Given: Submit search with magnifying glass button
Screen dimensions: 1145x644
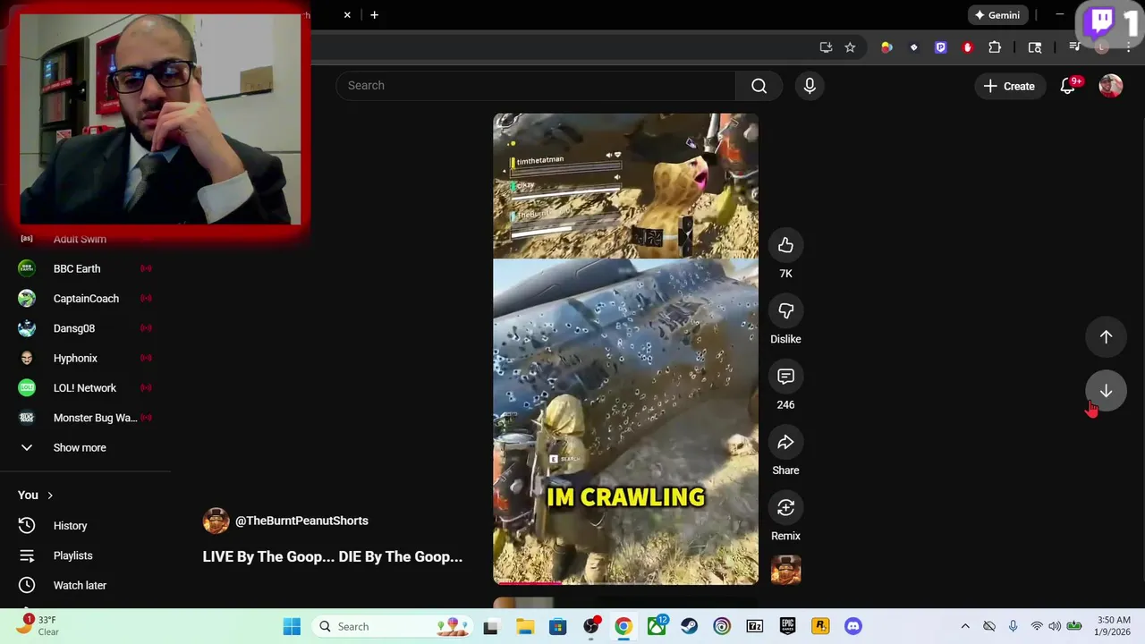Looking at the screenshot, I should [x=759, y=86].
